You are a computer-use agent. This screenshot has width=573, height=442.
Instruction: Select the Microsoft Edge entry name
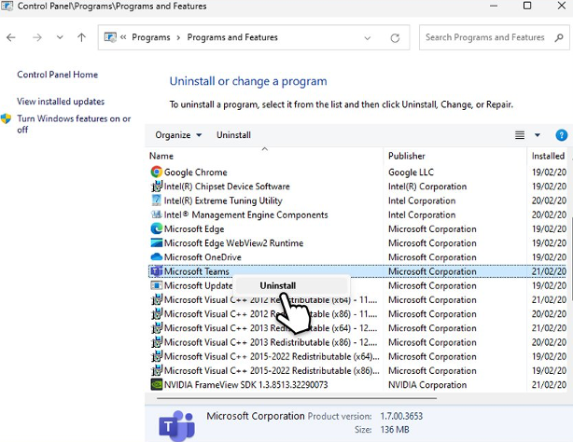pos(194,229)
